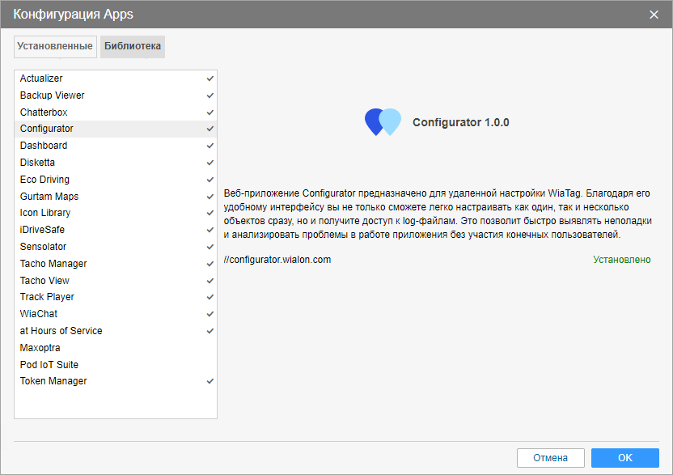Pick iDriveSafe in the app list
The width and height of the screenshot is (673, 475).
tap(44, 230)
